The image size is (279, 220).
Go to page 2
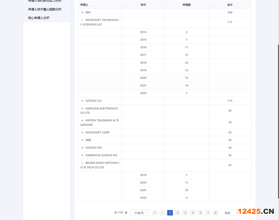tap(177, 213)
